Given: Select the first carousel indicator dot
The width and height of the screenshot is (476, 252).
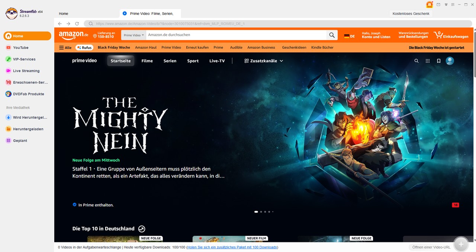Looking at the screenshot, I should click(x=256, y=211).
